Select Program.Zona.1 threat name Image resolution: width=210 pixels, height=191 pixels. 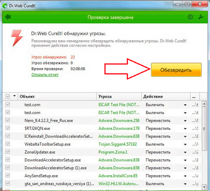click(x=113, y=152)
